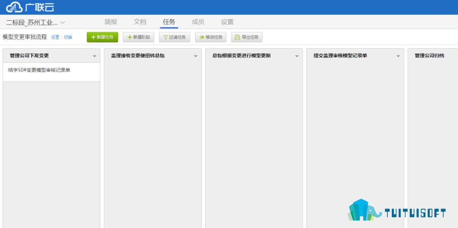
Task: Open the 结字50#变更模型审核记录单 task card
Action: click(51, 72)
